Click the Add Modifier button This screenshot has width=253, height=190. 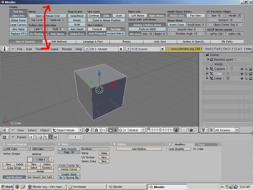(180, 149)
